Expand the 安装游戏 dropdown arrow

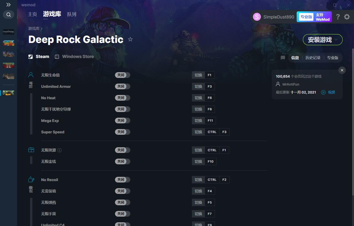[336, 40]
